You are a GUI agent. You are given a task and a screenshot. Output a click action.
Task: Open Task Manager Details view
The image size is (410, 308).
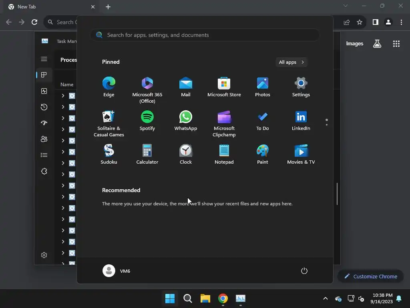(x=44, y=155)
